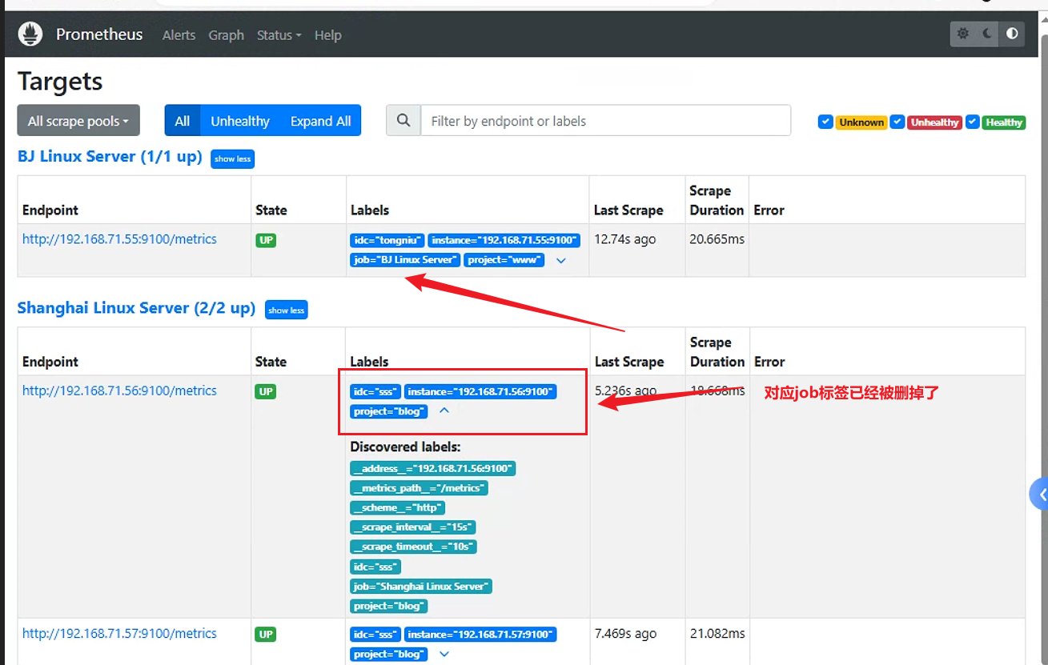Screen dimensions: 1048x665
Task: Click show less for Shanghai Linux Server
Action: point(286,310)
